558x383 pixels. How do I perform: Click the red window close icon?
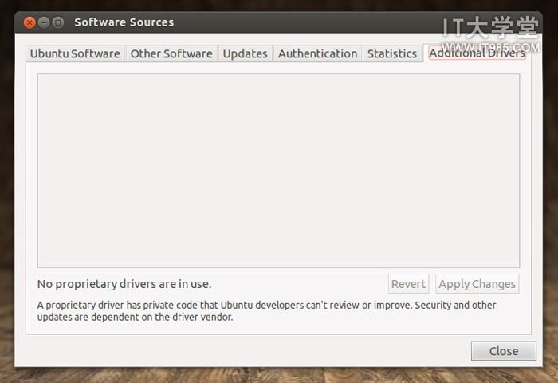(x=29, y=22)
